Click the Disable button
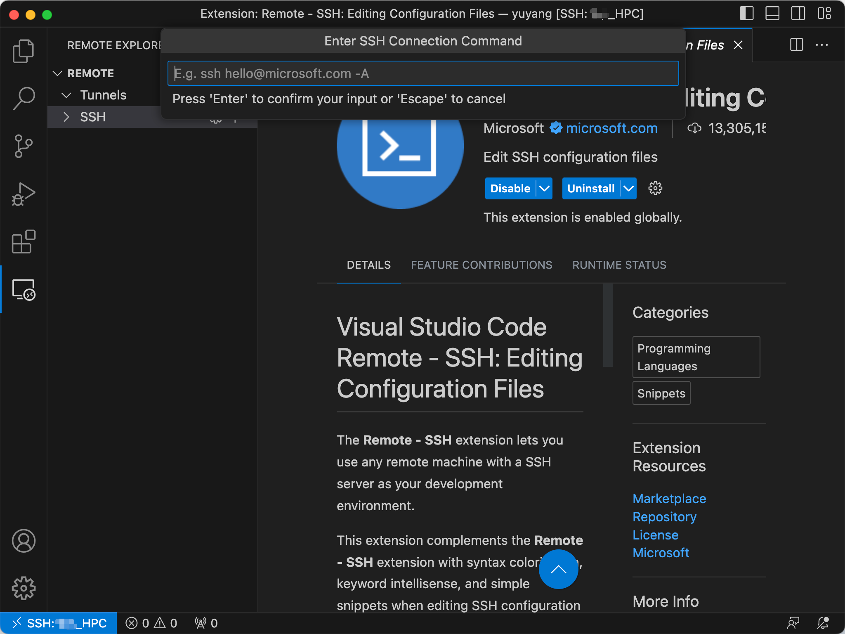The height and width of the screenshot is (634, 845). click(510, 189)
